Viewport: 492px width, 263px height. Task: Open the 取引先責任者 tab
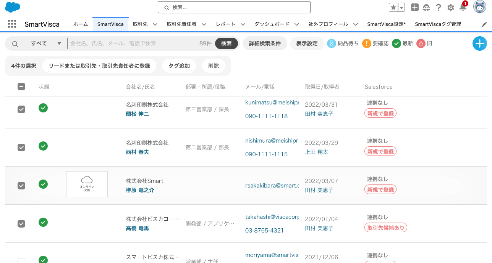182,24
